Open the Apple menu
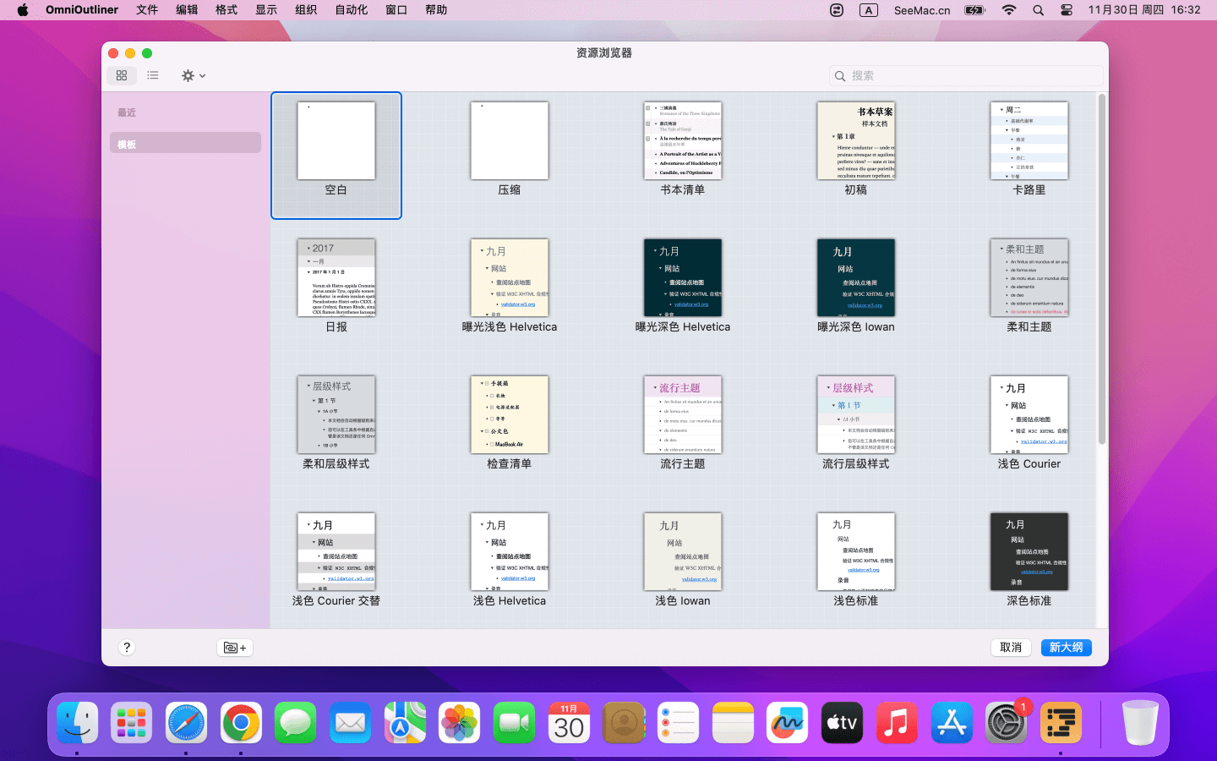 (23, 10)
